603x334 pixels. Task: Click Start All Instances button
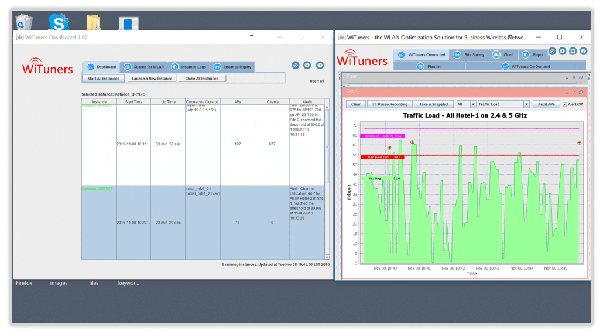103,79
